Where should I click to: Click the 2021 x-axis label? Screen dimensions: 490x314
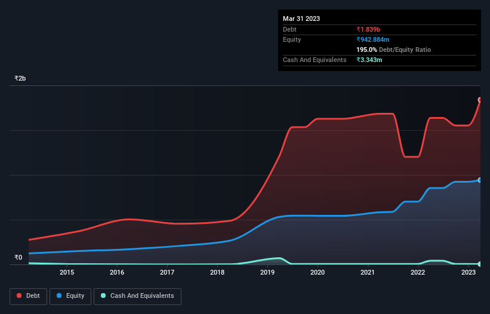click(368, 272)
